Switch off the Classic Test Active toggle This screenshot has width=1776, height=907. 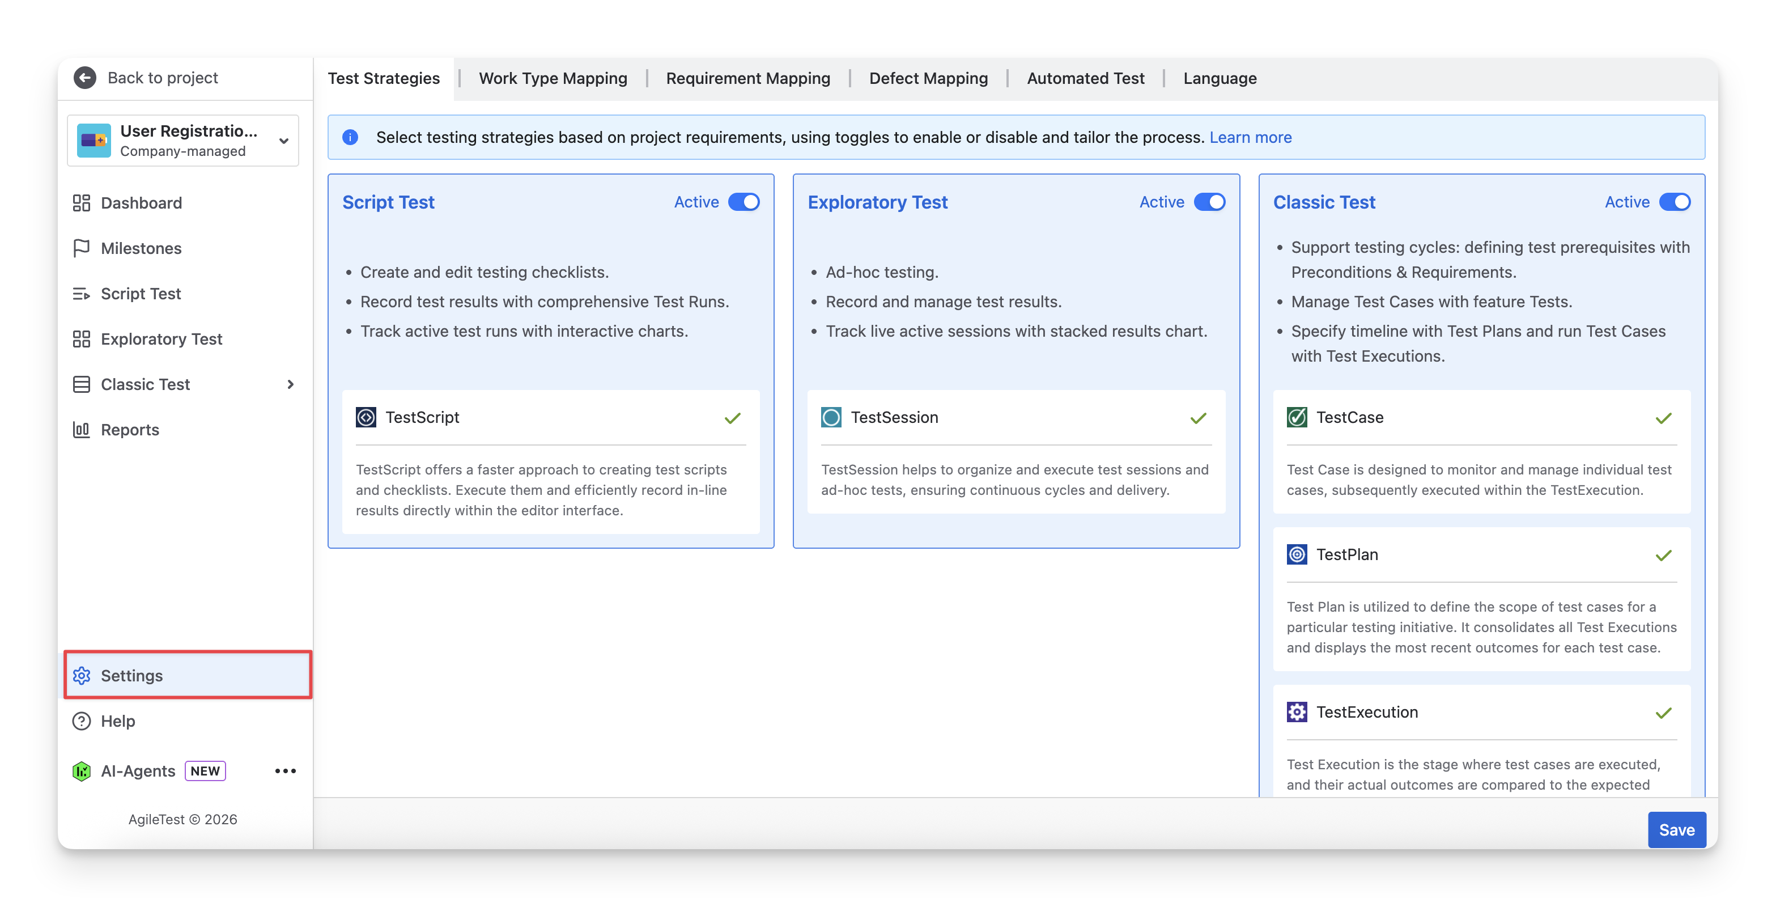[1675, 202]
